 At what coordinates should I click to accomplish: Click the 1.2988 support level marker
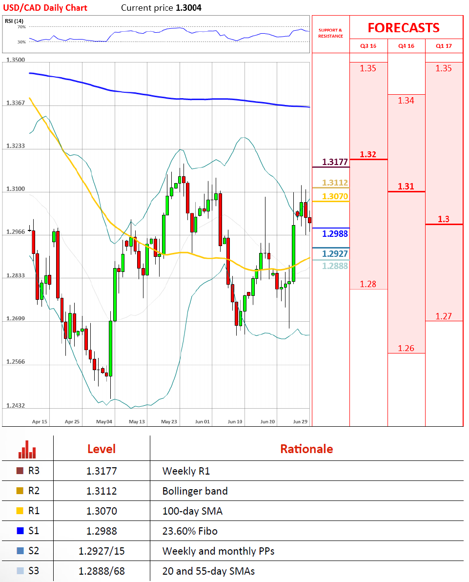[335, 234]
